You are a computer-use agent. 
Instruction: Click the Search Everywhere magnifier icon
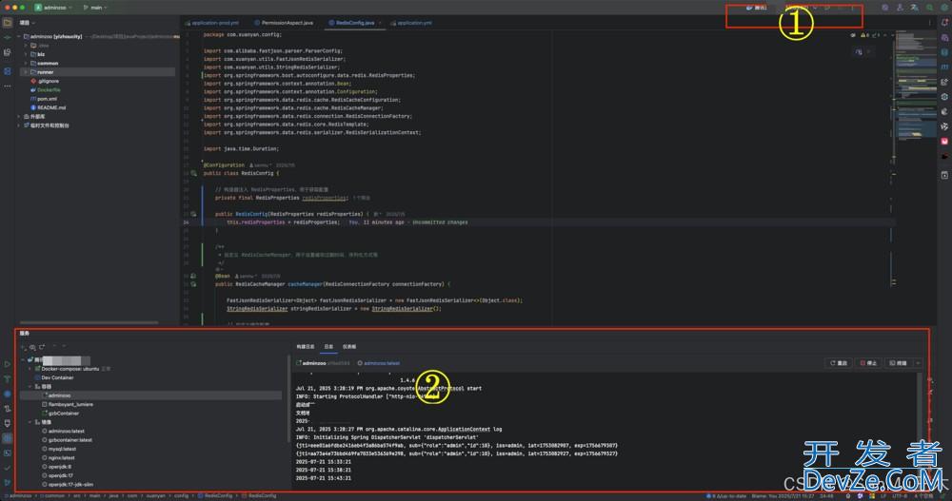pyautogui.click(x=929, y=8)
